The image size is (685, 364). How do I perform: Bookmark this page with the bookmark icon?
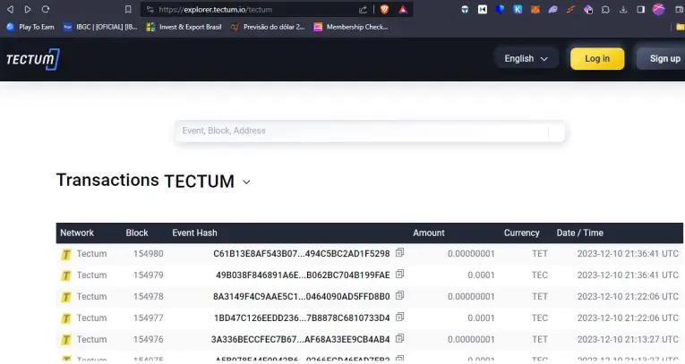click(128, 9)
